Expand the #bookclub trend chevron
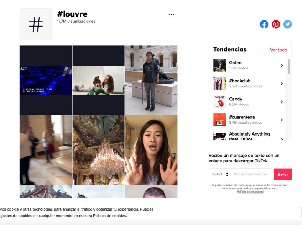The image size is (302, 225). coord(282,84)
